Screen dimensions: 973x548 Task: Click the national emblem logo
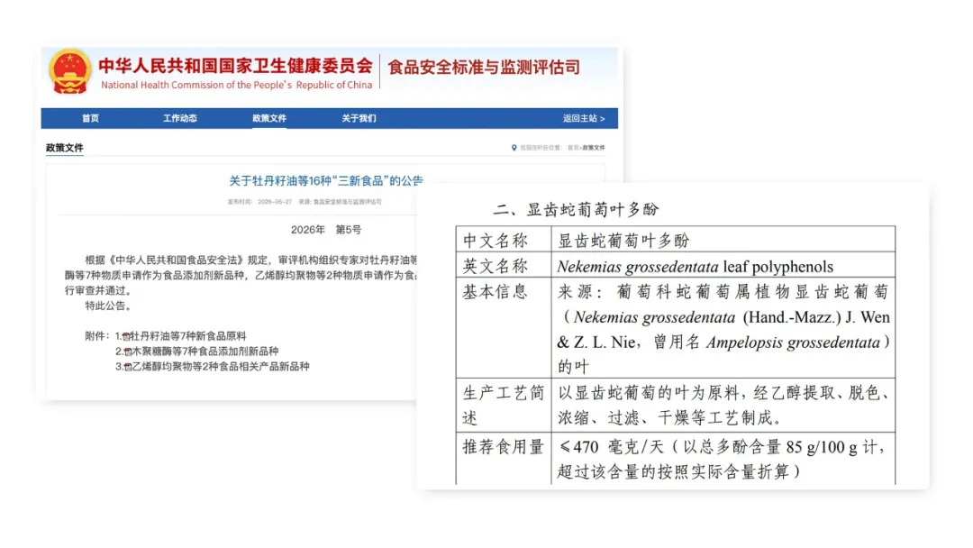pyautogui.click(x=69, y=71)
